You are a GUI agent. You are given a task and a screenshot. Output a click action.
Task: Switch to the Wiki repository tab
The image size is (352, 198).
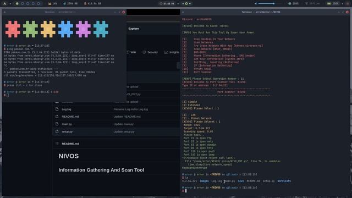point(131,52)
